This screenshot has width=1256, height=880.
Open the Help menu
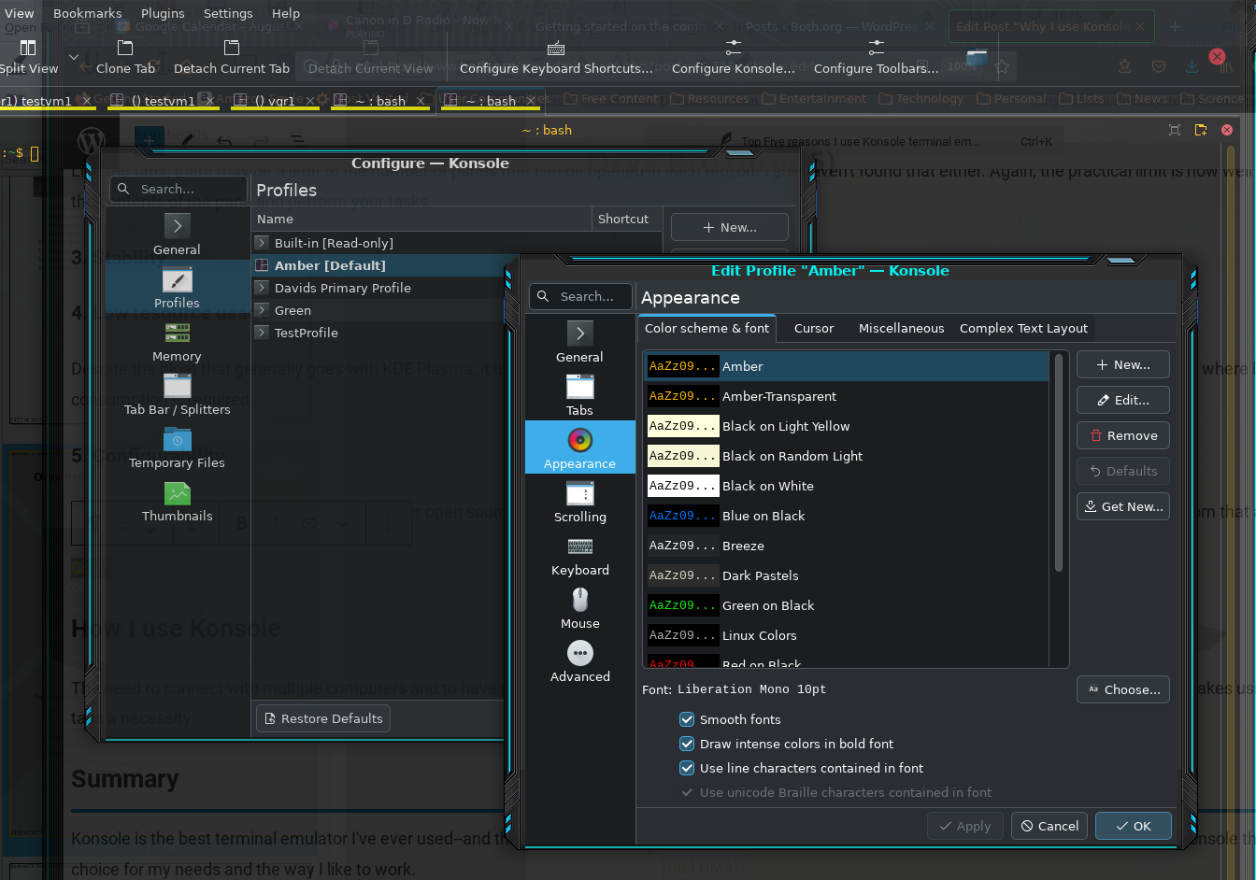coord(286,13)
